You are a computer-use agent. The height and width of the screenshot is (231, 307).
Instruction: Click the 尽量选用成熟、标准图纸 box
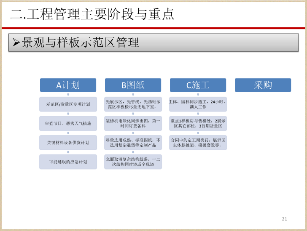(133, 143)
